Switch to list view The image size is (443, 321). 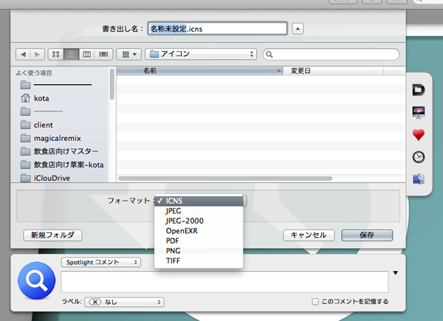point(72,54)
